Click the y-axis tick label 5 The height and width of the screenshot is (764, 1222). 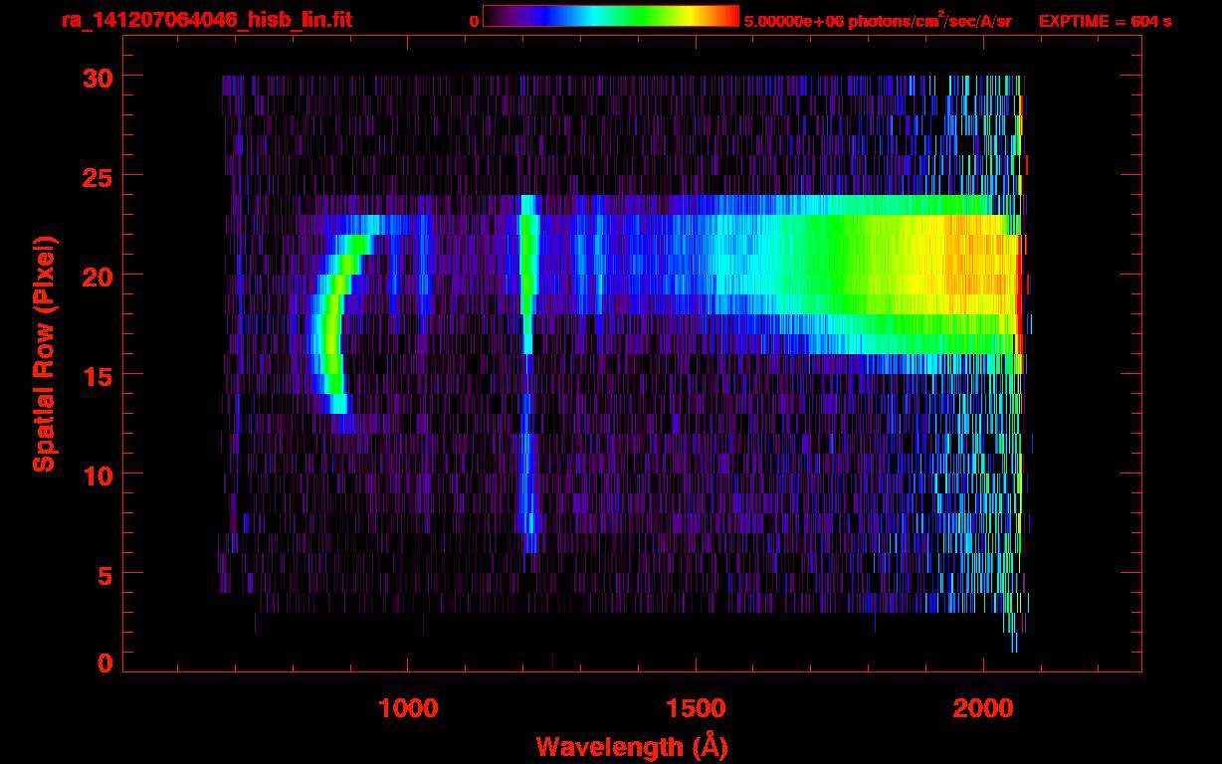click(105, 574)
